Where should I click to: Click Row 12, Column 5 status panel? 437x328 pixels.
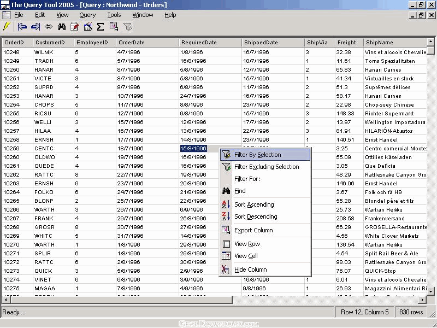(x=364, y=312)
